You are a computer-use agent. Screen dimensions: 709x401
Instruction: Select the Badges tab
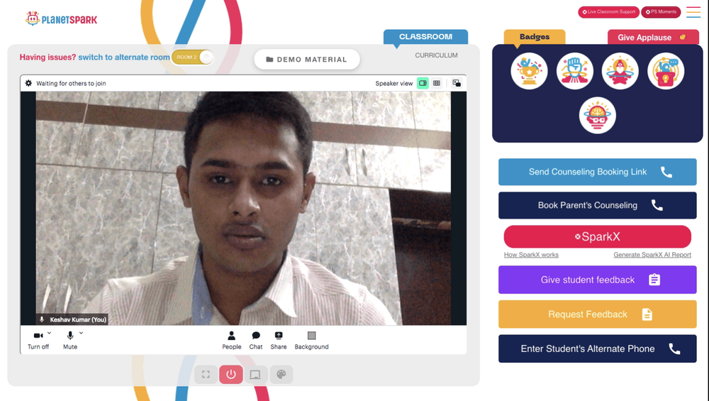pos(535,37)
